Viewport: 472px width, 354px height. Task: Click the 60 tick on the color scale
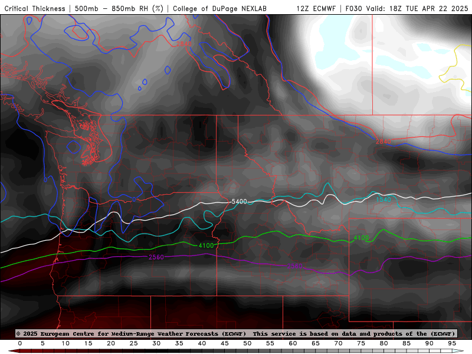[293, 343]
